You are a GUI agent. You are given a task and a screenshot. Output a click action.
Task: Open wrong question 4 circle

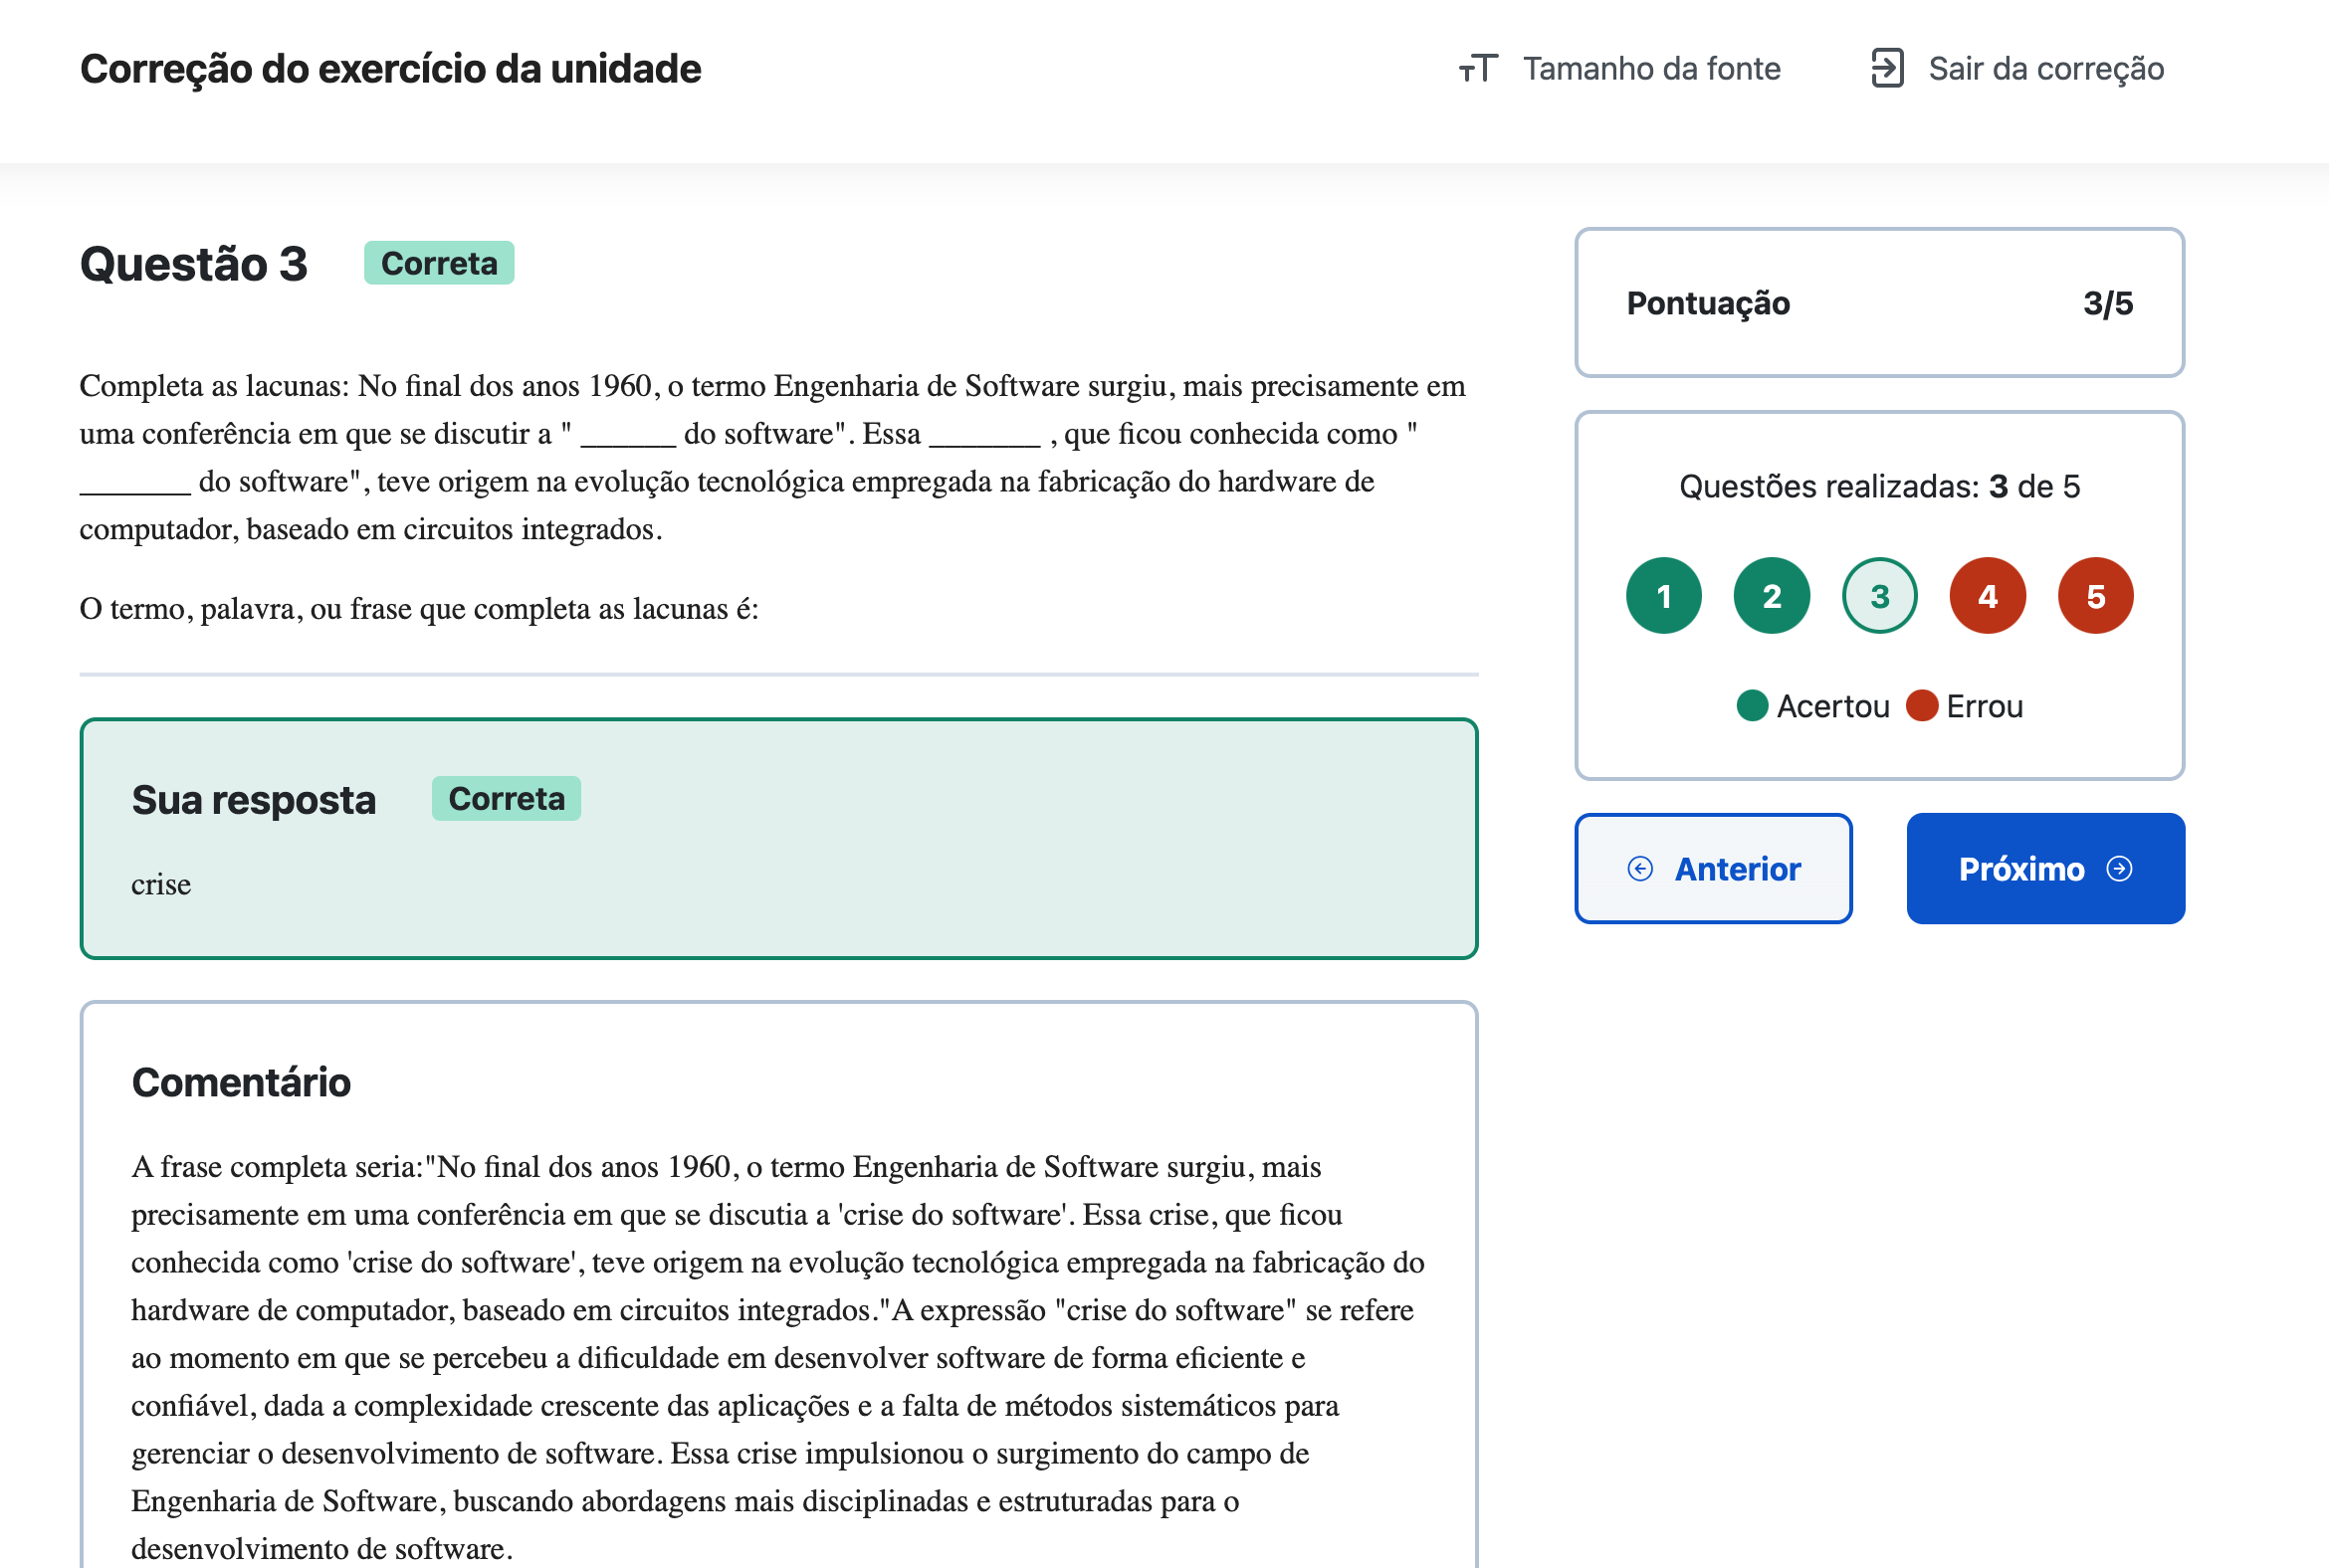pos(1987,596)
